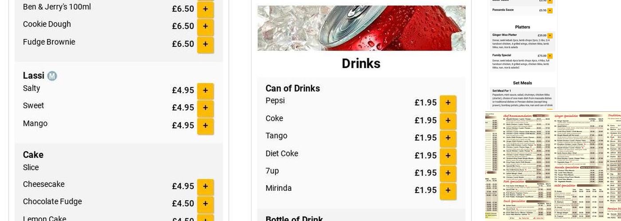Add Passanda Sauce to basket
621x221 pixels.
click(x=550, y=11)
